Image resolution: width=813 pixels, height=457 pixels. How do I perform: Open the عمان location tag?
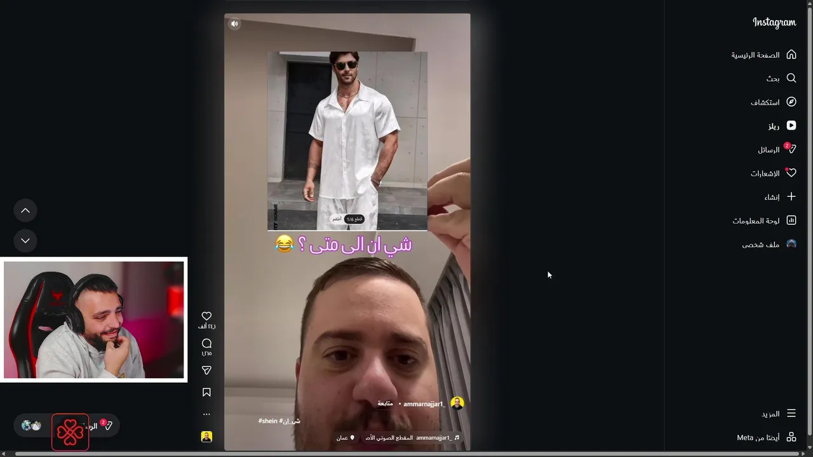point(346,438)
